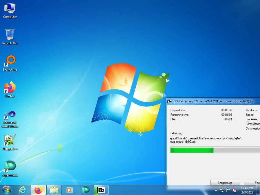
Task: Click the remaining time value 00:01:09
Action: coord(227,115)
